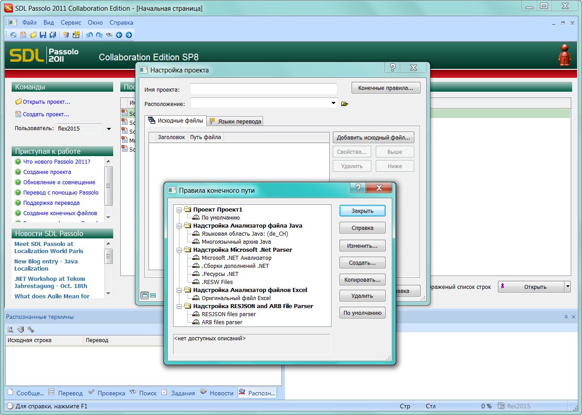Click into the Имя проекта field
Image resolution: width=582 pixels, height=415 pixels.
coord(263,89)
